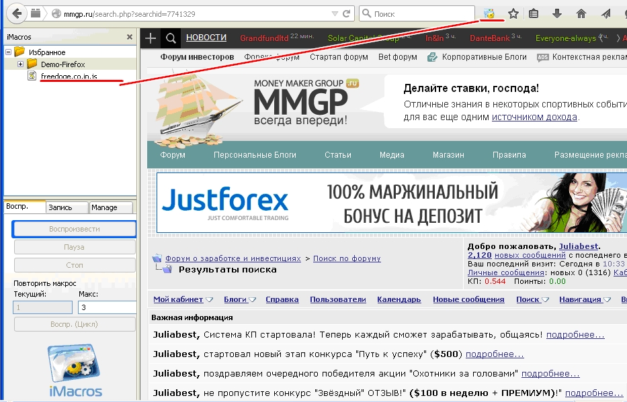This screenshot has height=402, width=627.
Task: Reload the page with the refresh icon
Action: point(347,13)
